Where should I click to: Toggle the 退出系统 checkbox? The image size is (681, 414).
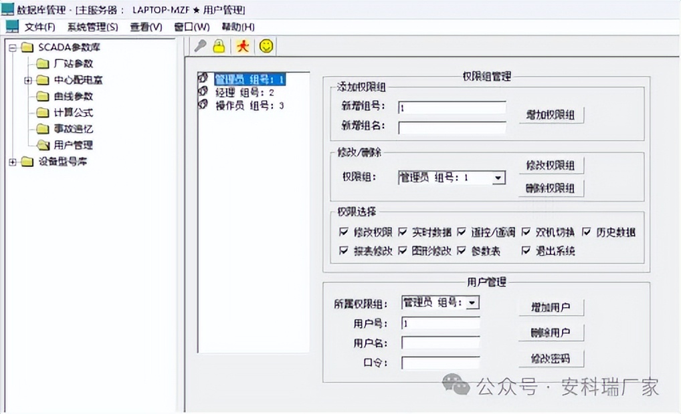click(x=526, y=250)
